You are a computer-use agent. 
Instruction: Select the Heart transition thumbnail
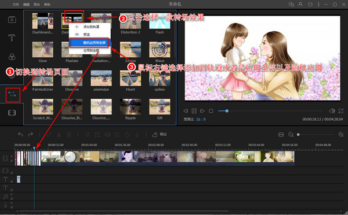coord(130,78)
